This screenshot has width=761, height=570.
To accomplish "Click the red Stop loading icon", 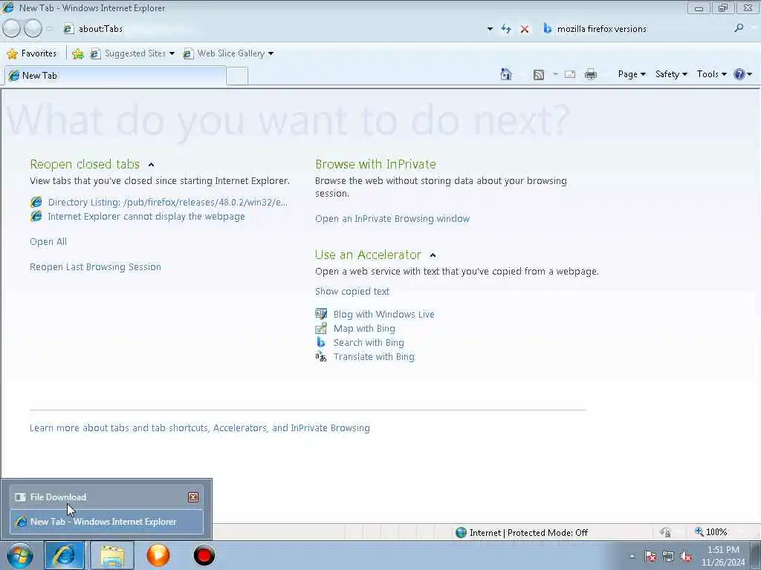I will 525,29.
